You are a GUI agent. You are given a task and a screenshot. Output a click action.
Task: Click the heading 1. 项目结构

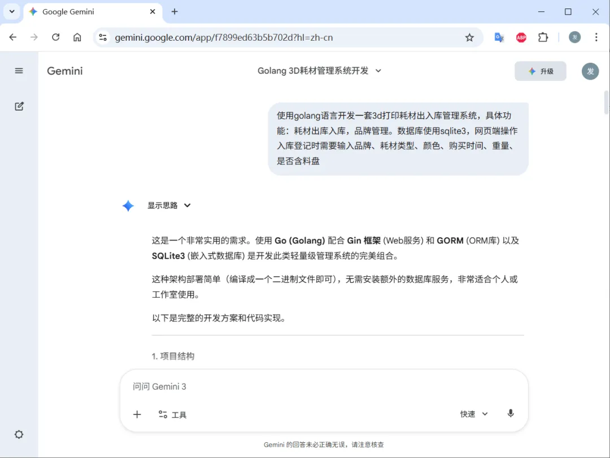coord(173,356)
